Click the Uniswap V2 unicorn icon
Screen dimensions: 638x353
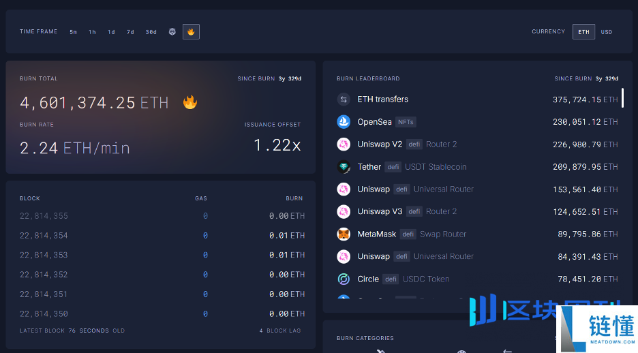click(344, 144)
